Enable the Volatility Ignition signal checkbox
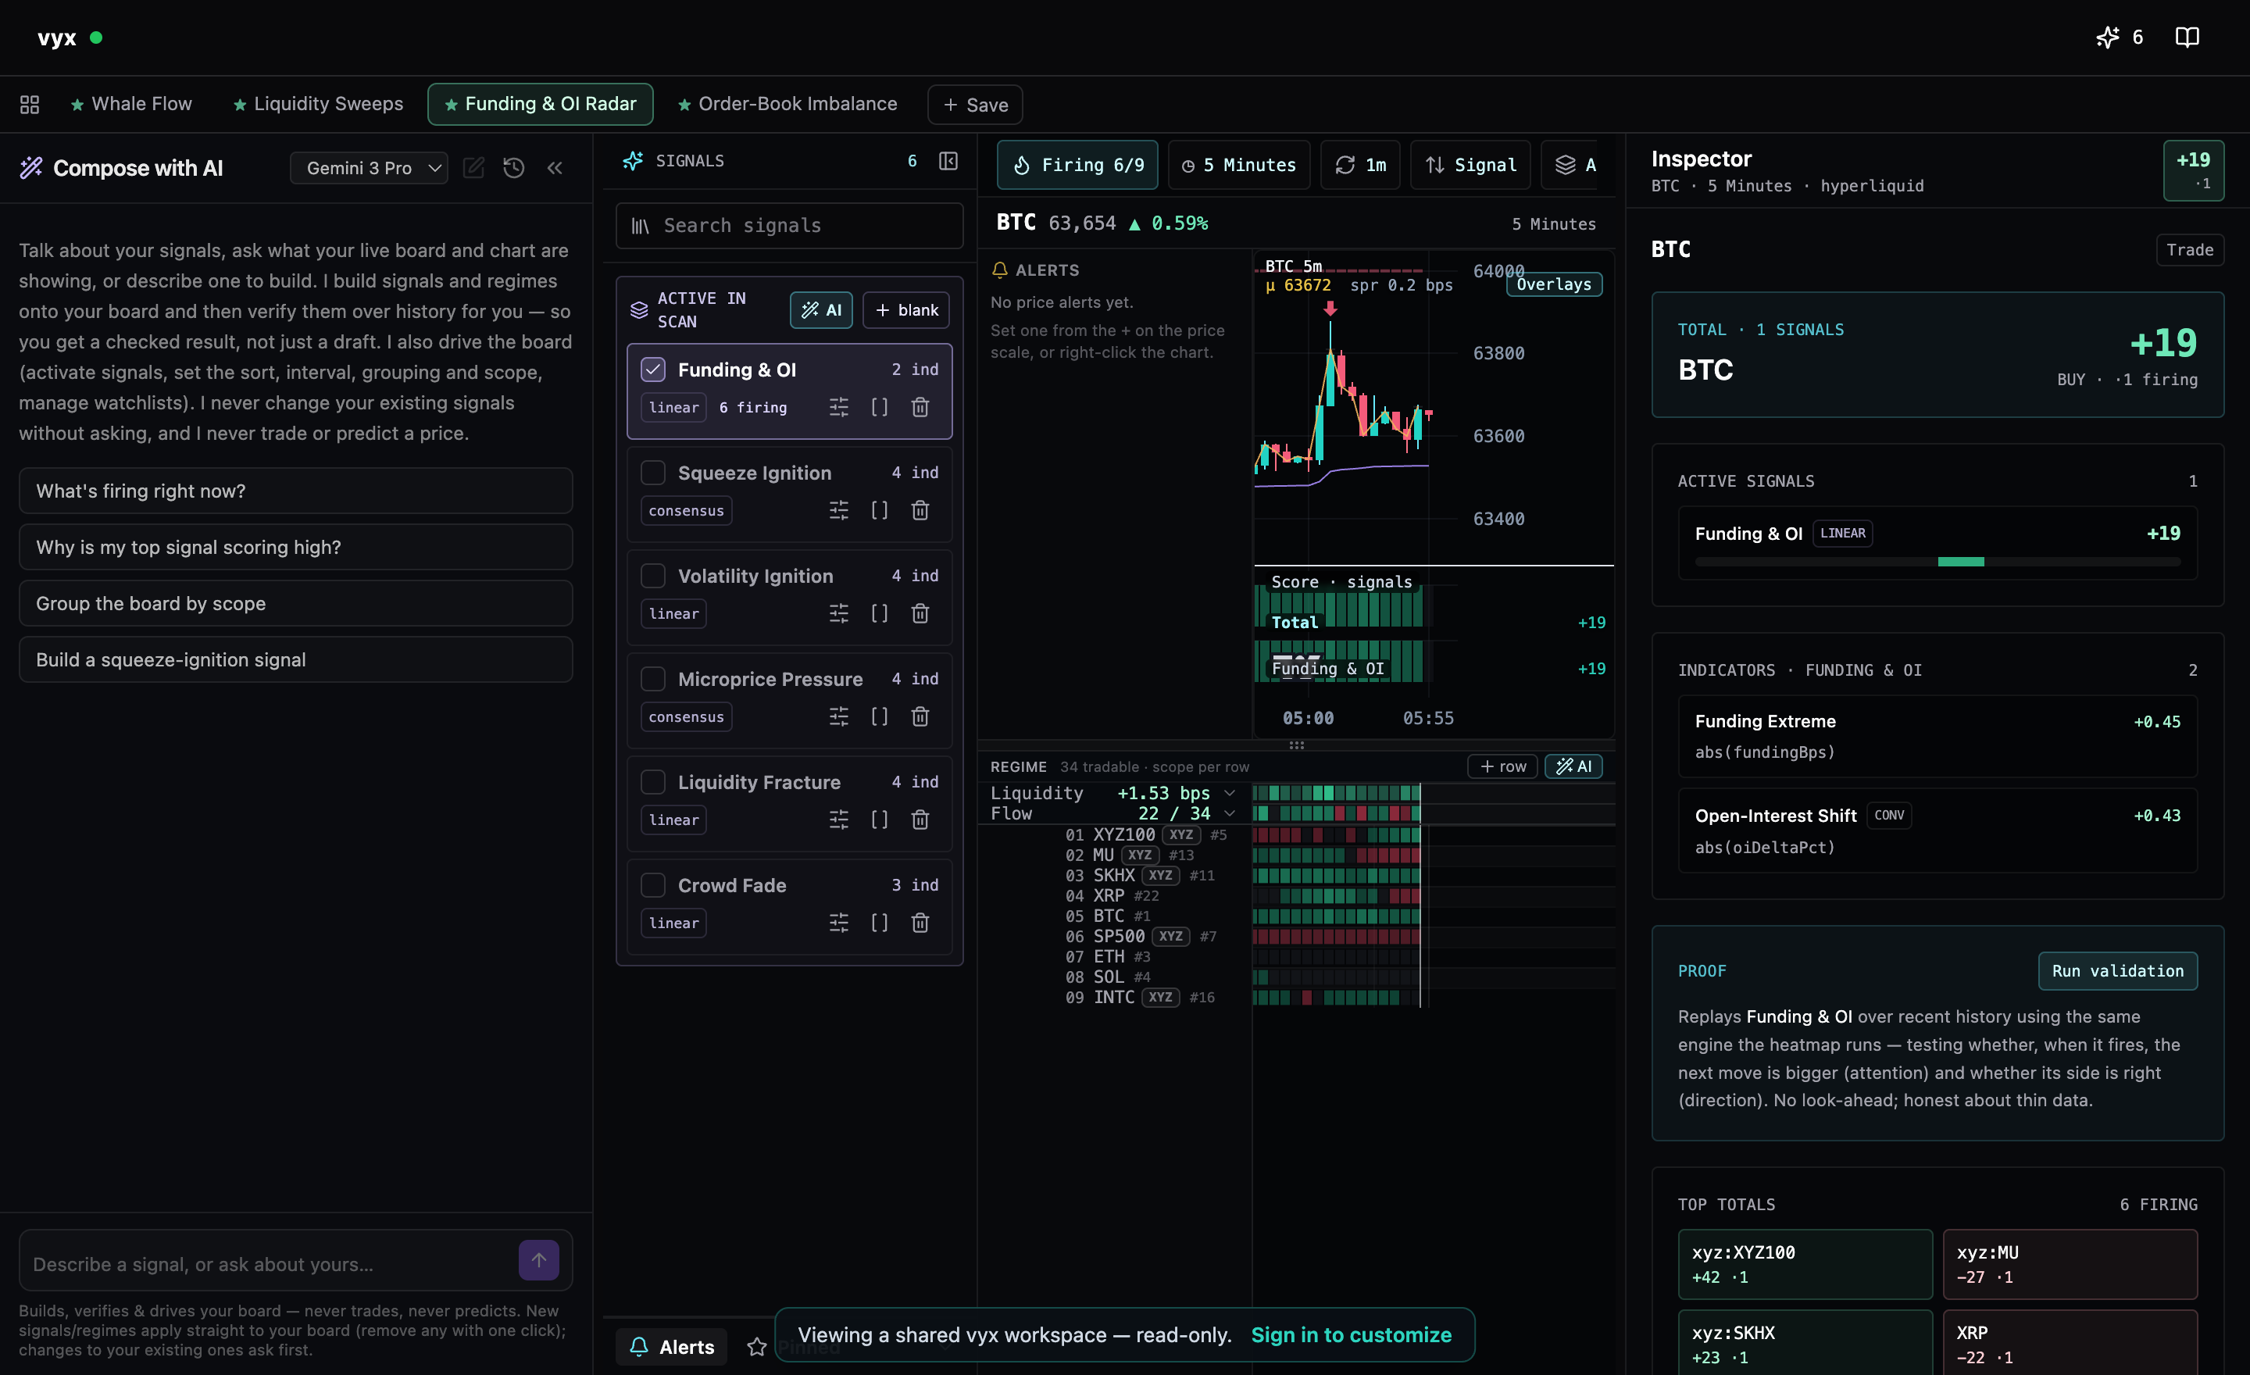Image resolution: width=2250 pixels, height=1375 pixels. [x=653, y=576]
